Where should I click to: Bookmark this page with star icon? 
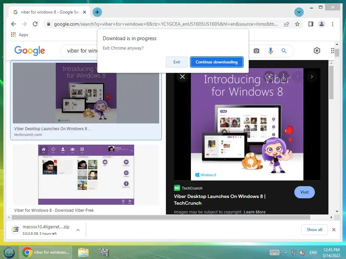click(x=297, y=24)
